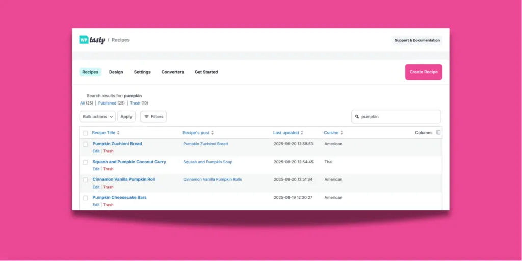Open the Get Started tab
522x261 pixels.
pos(206,72)
